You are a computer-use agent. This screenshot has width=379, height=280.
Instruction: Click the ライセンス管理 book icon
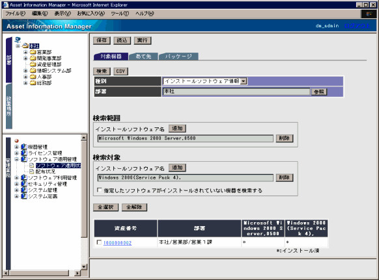(23, 153)
